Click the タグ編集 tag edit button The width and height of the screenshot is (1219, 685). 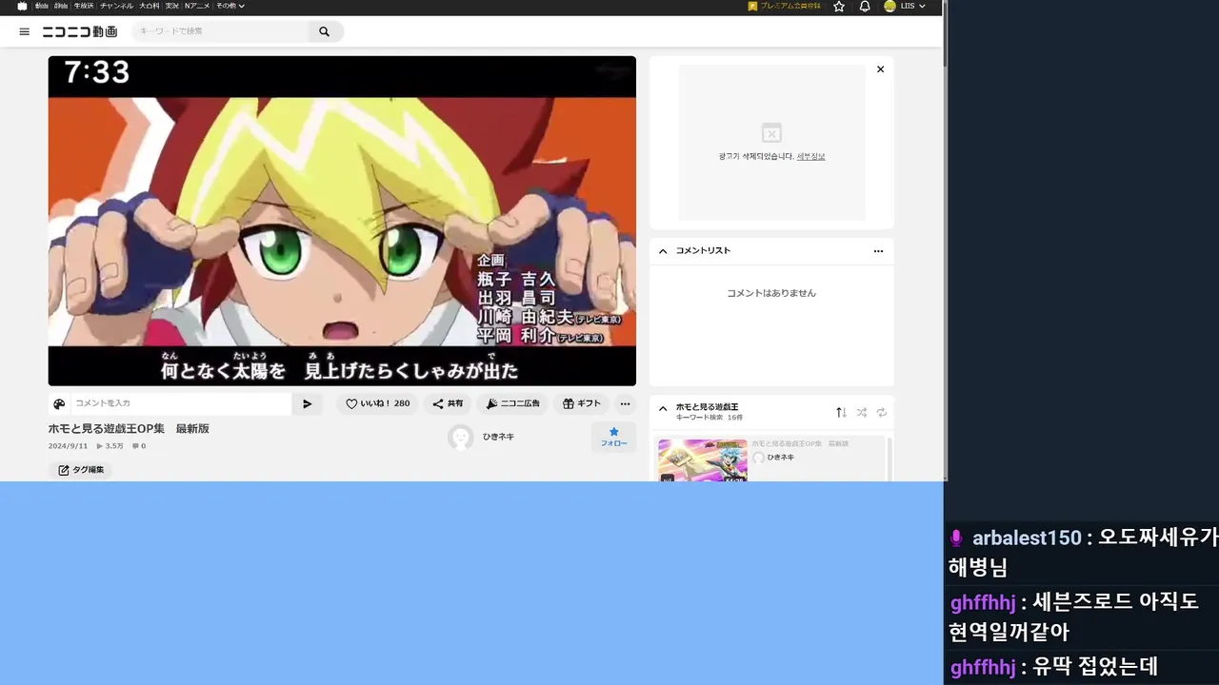80,470
